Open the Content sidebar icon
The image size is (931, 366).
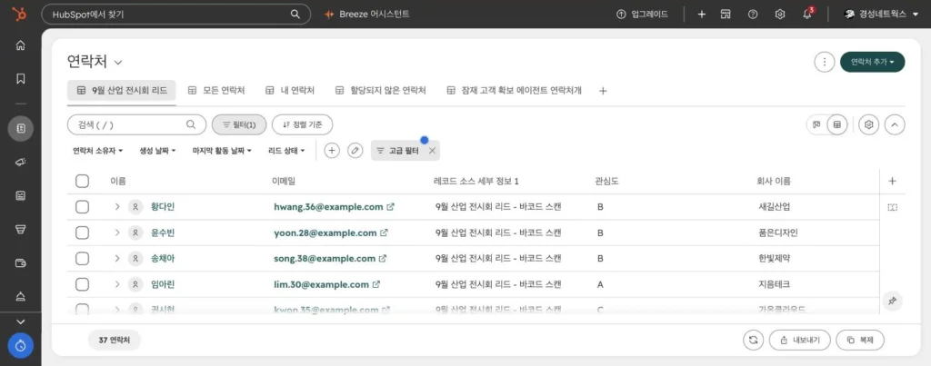click(20, 196)
